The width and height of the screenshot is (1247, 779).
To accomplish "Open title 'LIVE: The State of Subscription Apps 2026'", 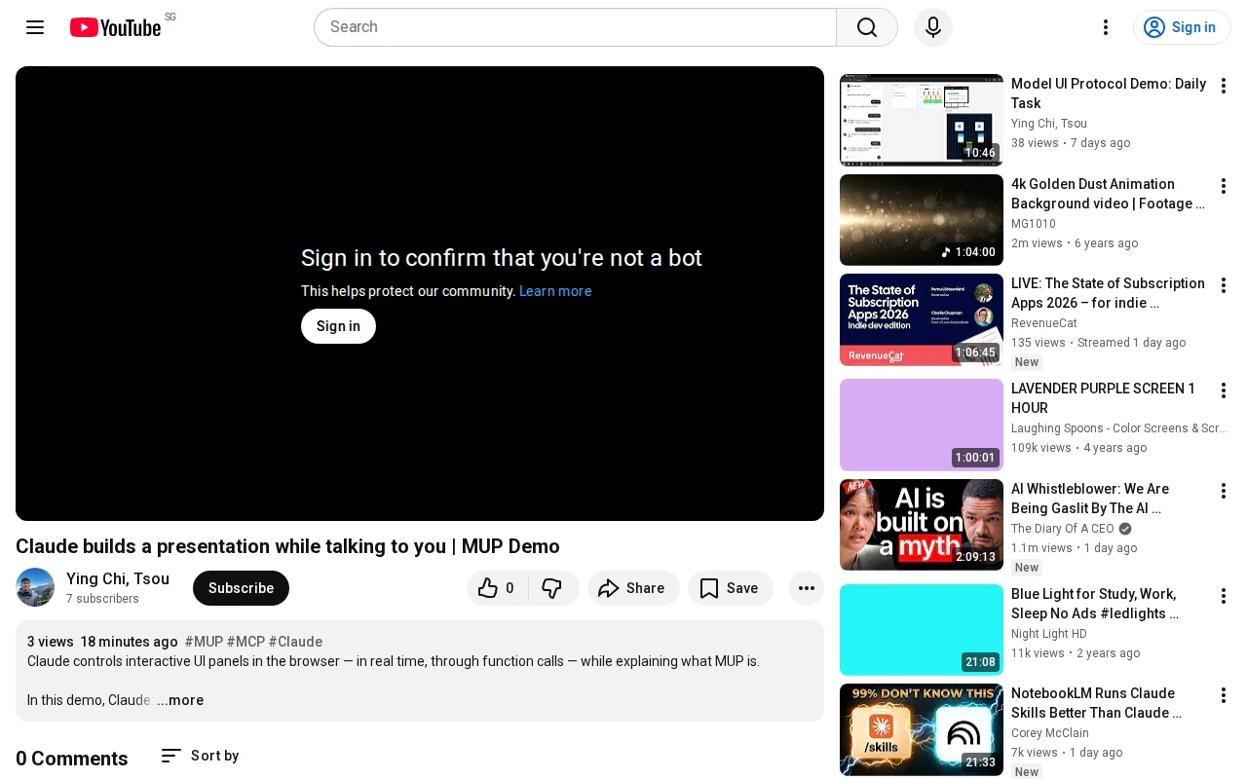I will pos(1109,293).
